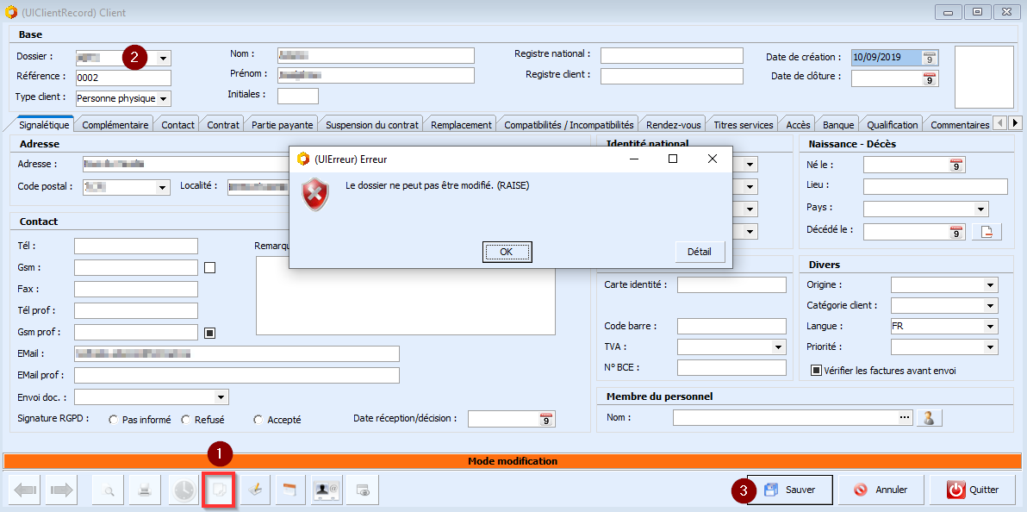Click the clock history icon
This screenshot has width=1027, height=512.
click(x=183, y=490)
